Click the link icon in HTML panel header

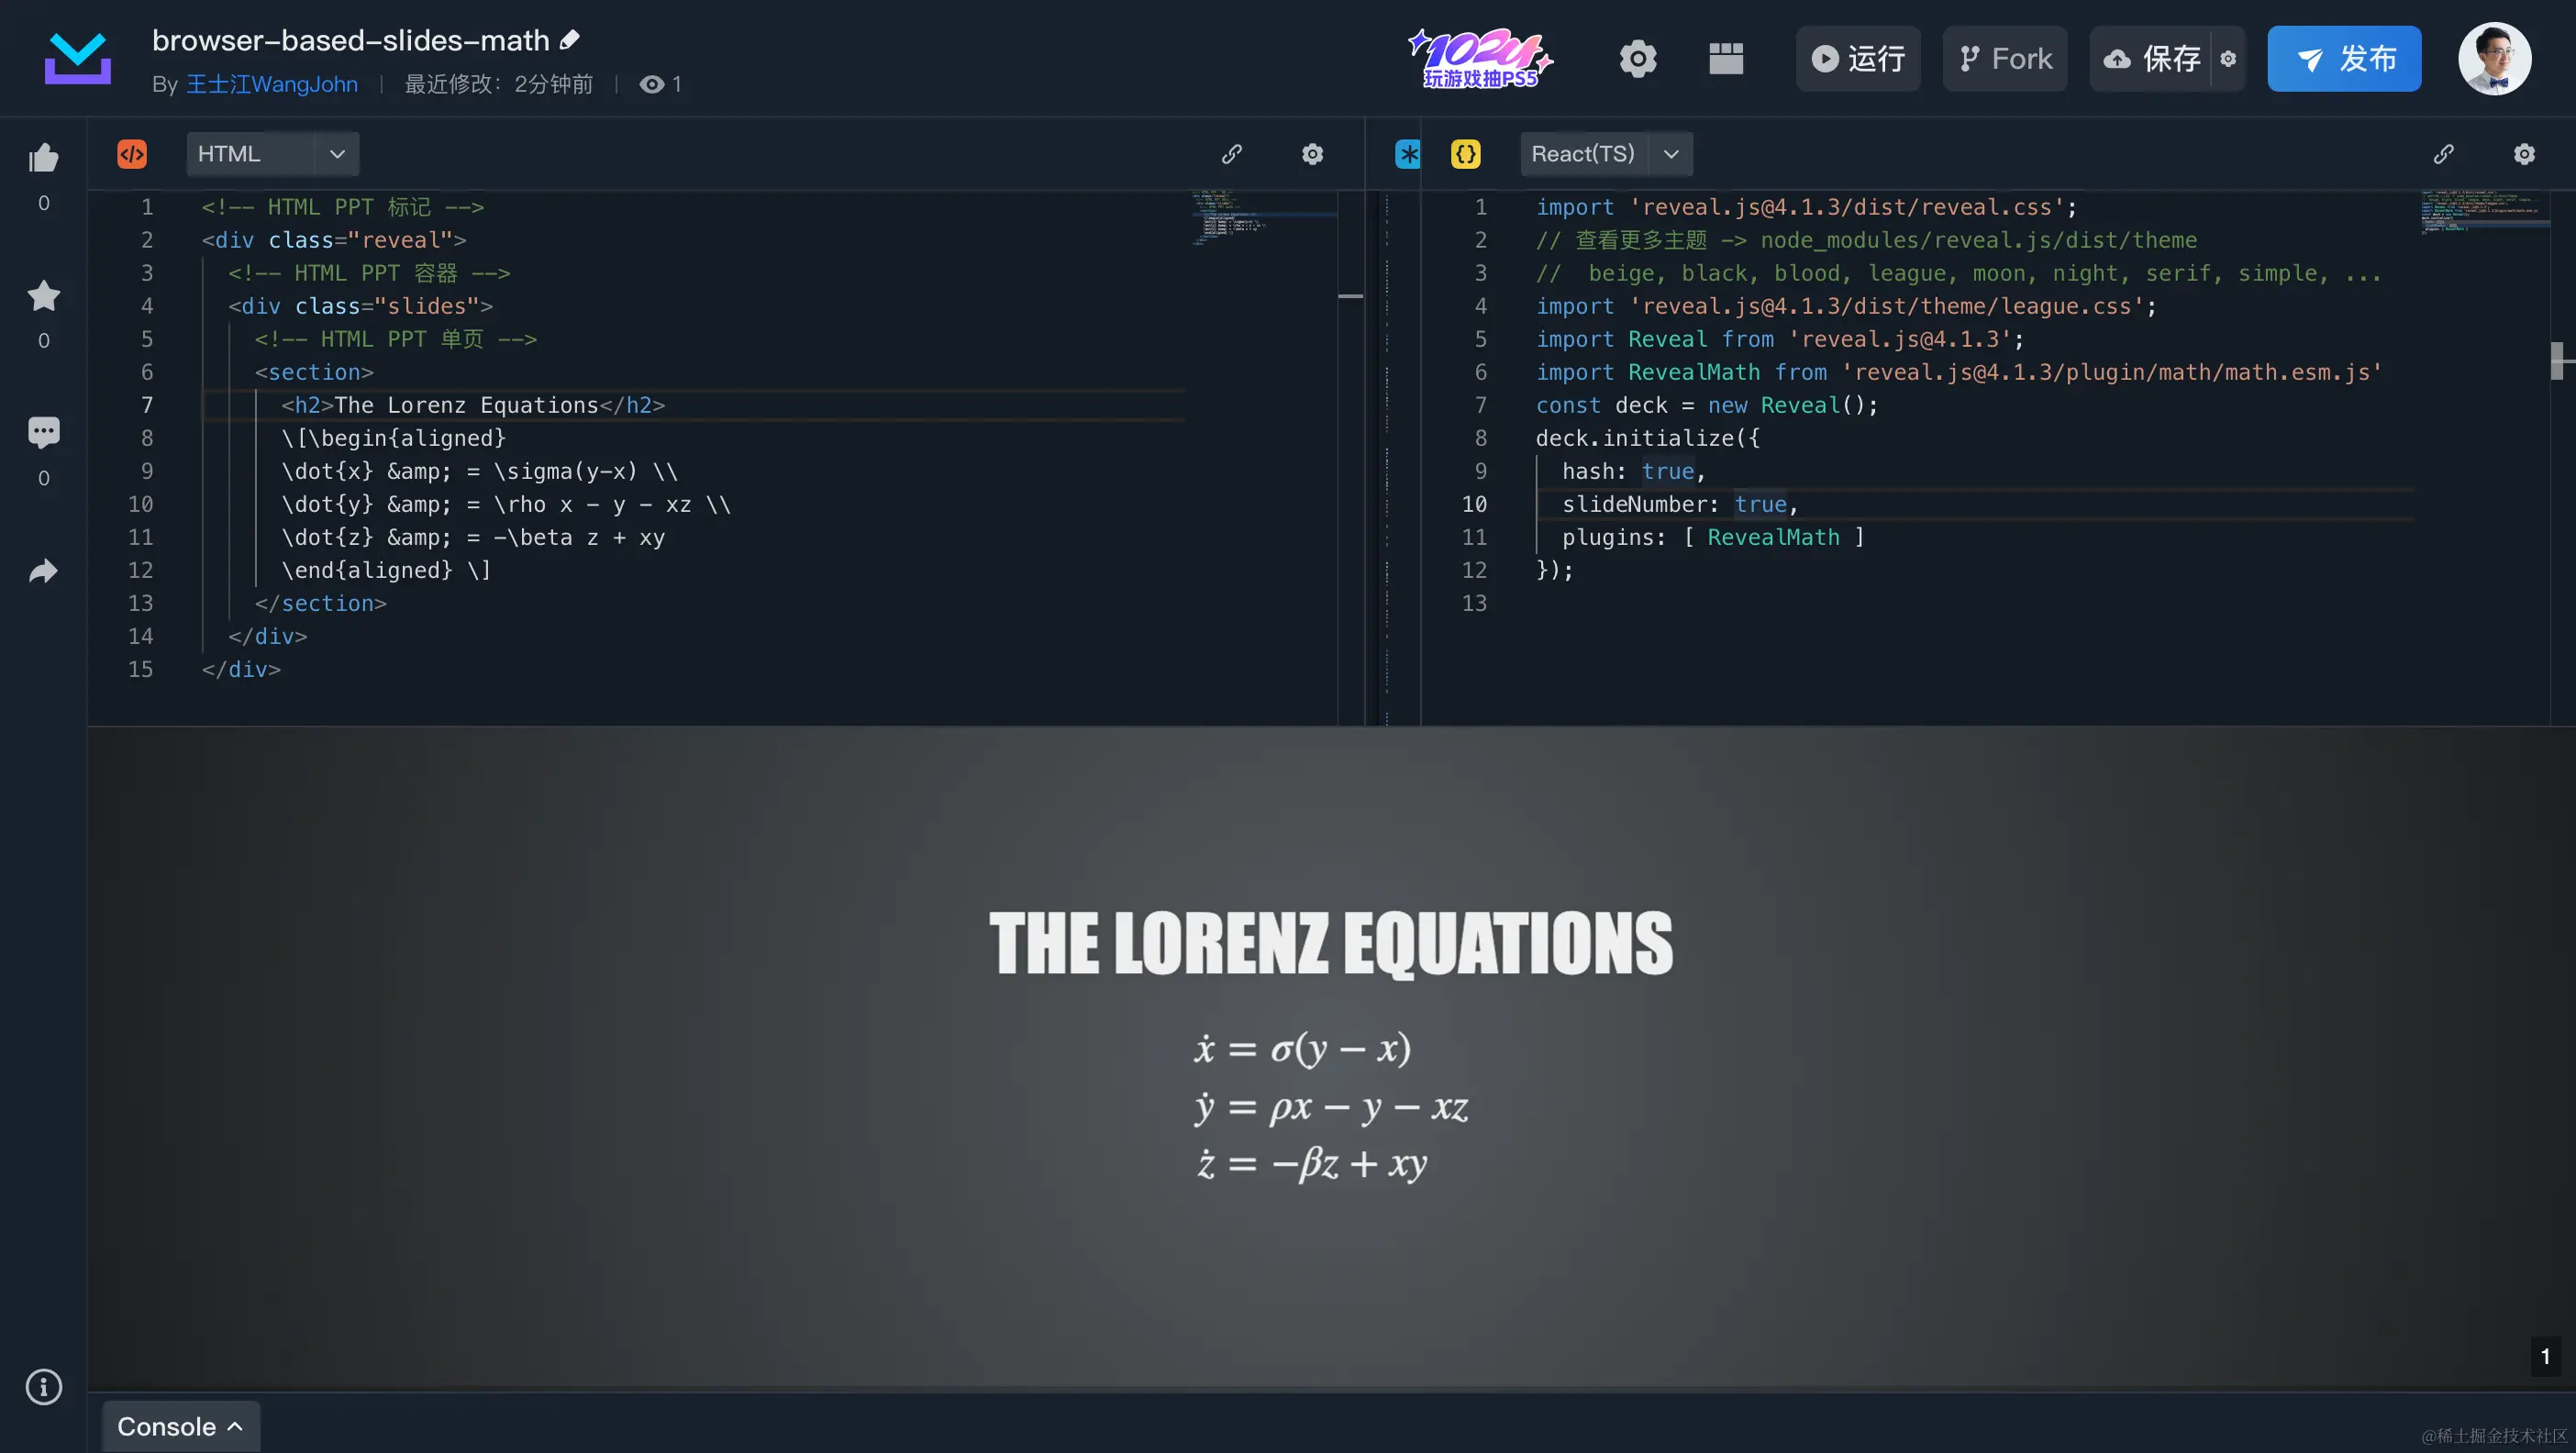pos(1232,154)
